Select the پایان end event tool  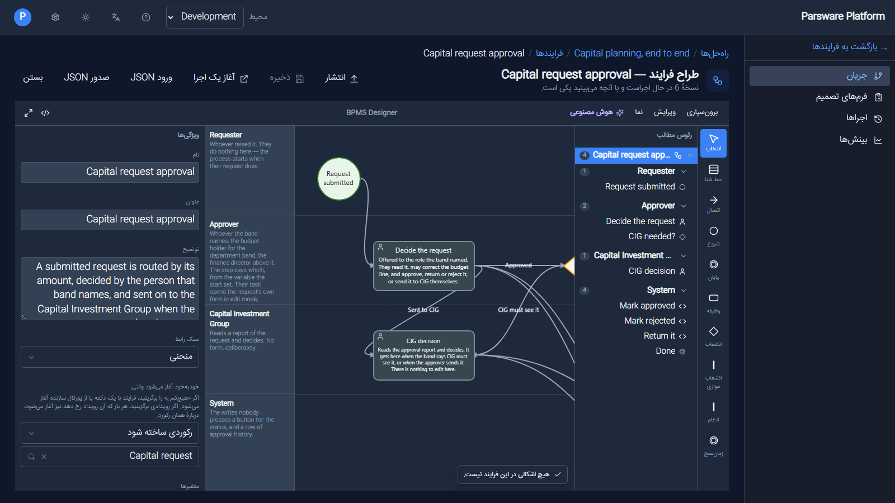click(713, 269)
